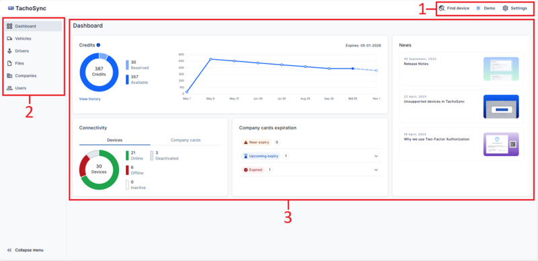
Task: Expand the Upcoming expiry row chevron
Action: click(x=376, y=156)
